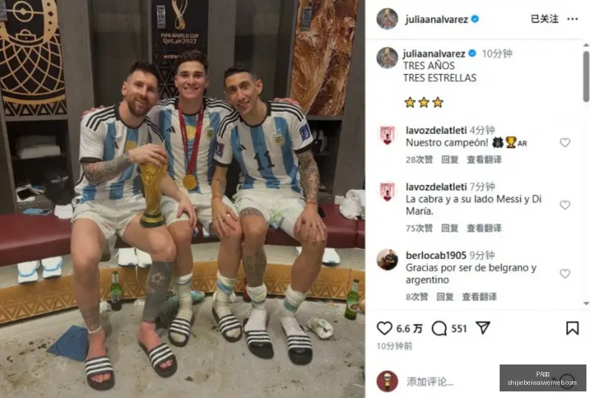Open berlocab1905's profile picture
Viewport: 593px width, 398px height.
(387, 260)
